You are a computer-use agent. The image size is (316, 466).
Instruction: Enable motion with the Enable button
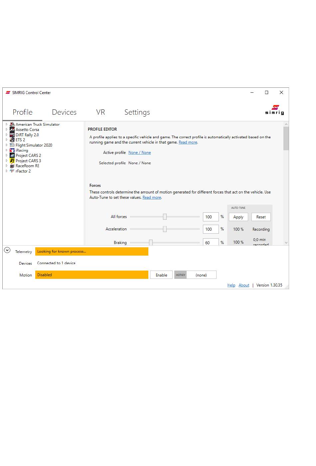[161, 275]
